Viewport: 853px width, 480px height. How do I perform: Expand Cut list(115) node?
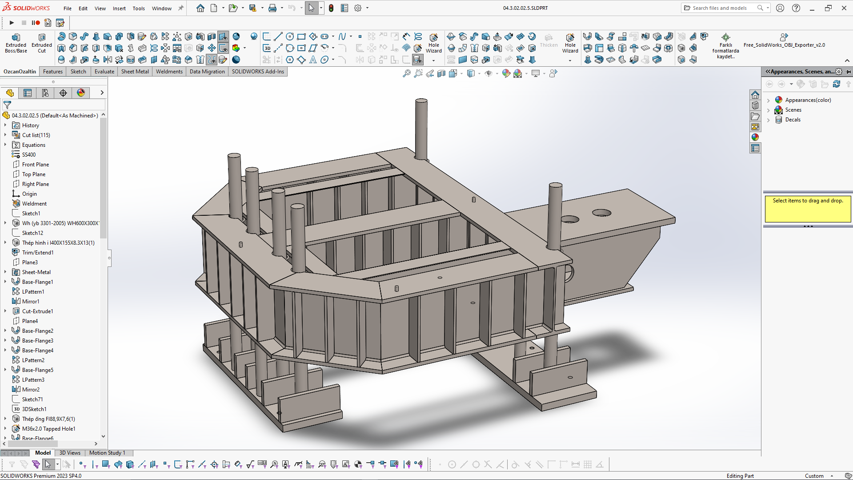5,135
